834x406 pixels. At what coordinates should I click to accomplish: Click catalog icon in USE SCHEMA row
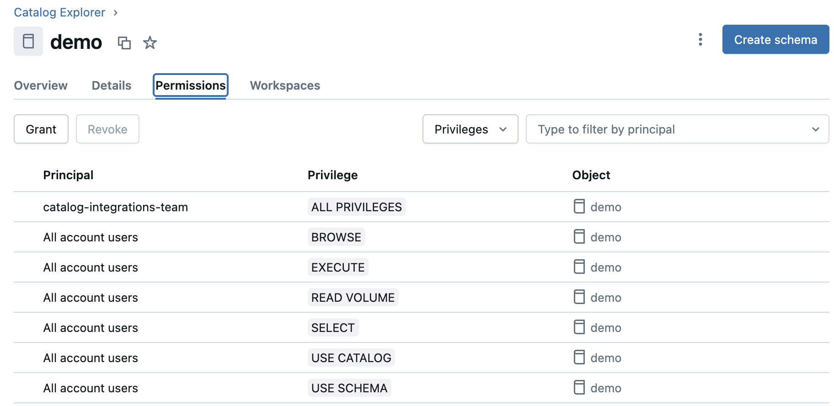click(579, 388)
